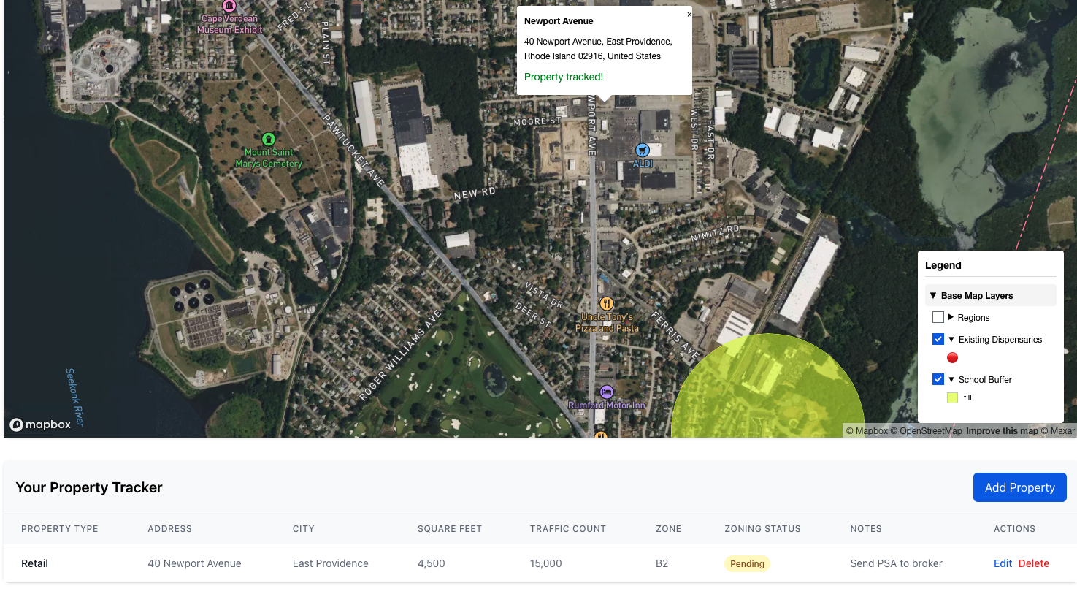The image size is (1077, 594).
Task: Click the Retail property type cell
Action: (34, 563)
